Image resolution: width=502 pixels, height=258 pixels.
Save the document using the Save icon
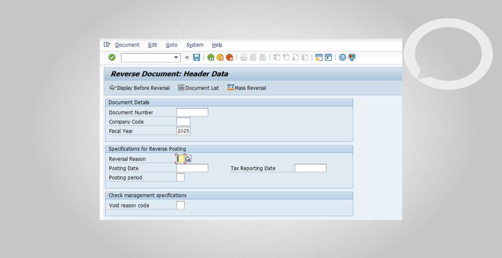(x=196, y=57)
